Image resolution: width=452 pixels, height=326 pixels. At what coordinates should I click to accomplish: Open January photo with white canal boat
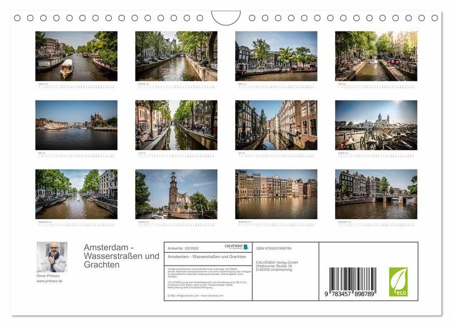click(x=76, y=56)
